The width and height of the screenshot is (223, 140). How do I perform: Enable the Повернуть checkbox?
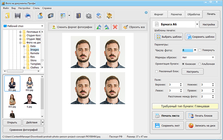[200, 50]
